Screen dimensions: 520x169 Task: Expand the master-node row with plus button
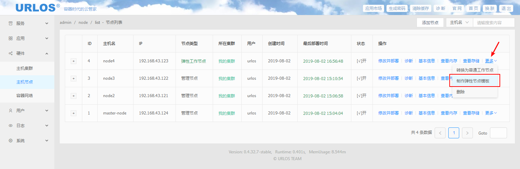pyautogui.click(x=73, y=113)
